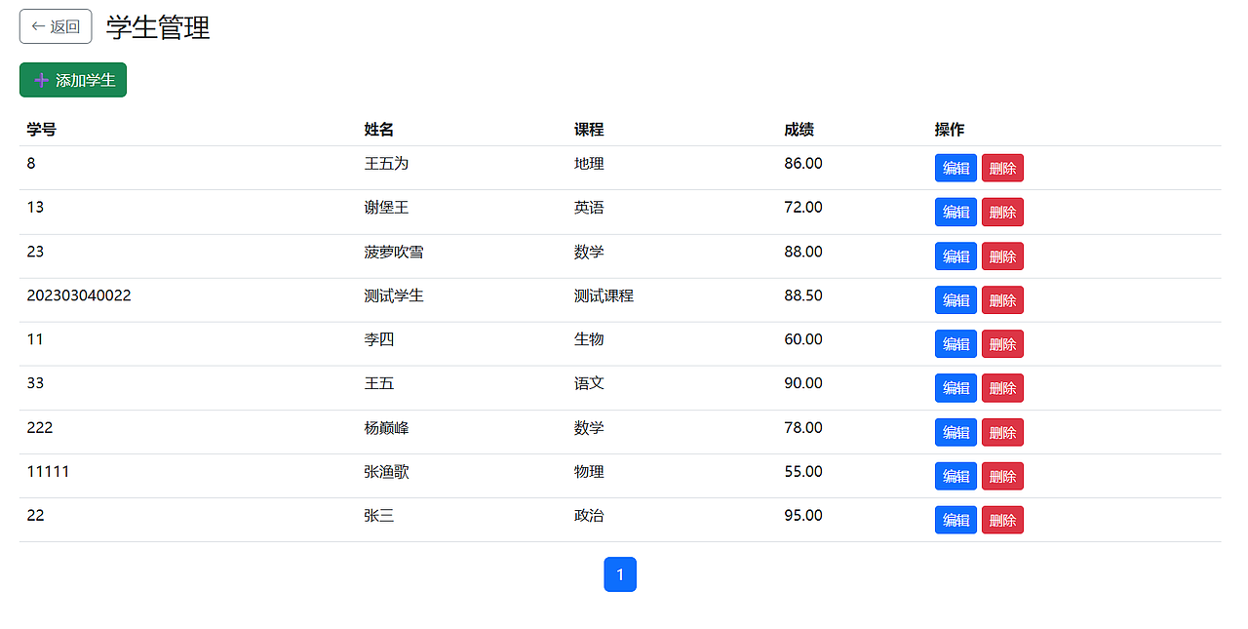
Task: Click the 学生管理 page title
Action: point(156,26)
